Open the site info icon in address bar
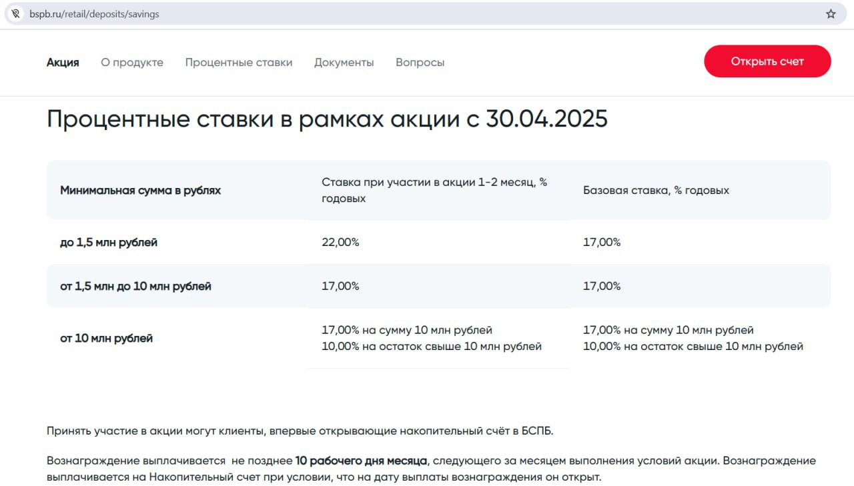Viewport: 854px width, 486px height. click(16, 13)
